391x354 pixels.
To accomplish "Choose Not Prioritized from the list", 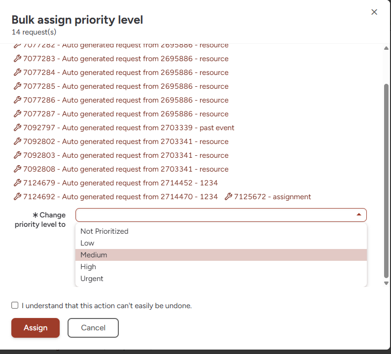I will 104,231.
